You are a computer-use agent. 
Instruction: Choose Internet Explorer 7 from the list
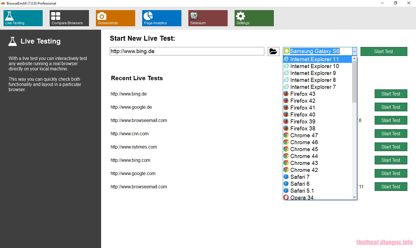(317, 87)
